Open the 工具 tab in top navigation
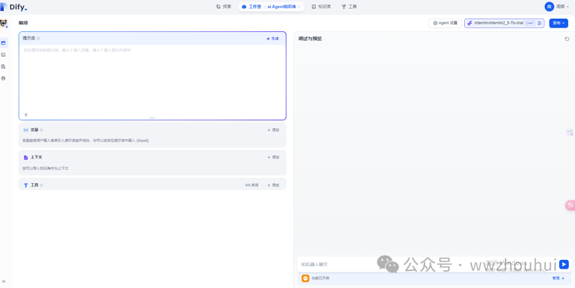This screenshot has width=575, height=288. (349, 7)
